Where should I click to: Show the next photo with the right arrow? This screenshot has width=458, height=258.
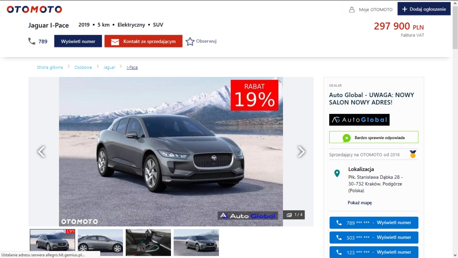[x=301, y=152]
